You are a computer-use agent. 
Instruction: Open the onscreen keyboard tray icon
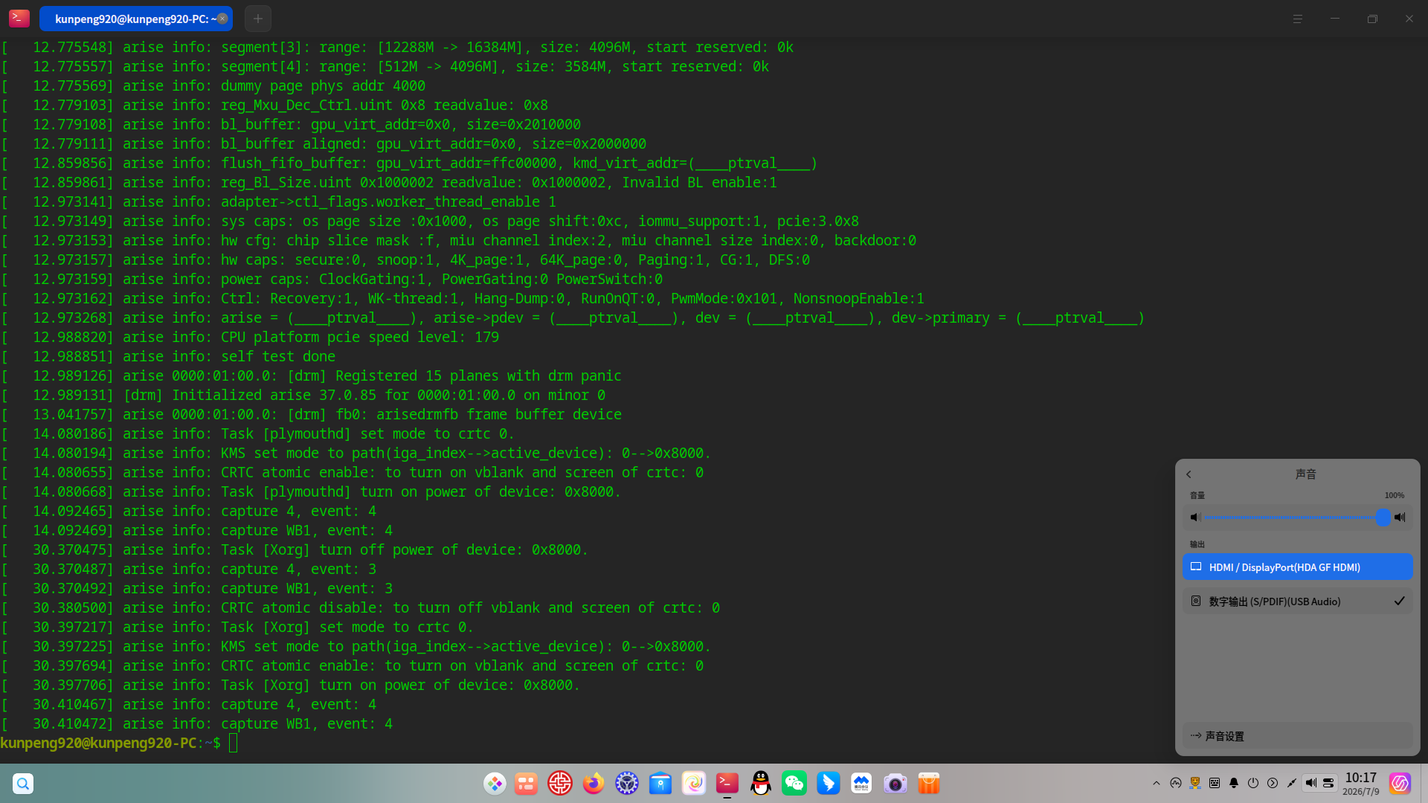(1215, 783)
